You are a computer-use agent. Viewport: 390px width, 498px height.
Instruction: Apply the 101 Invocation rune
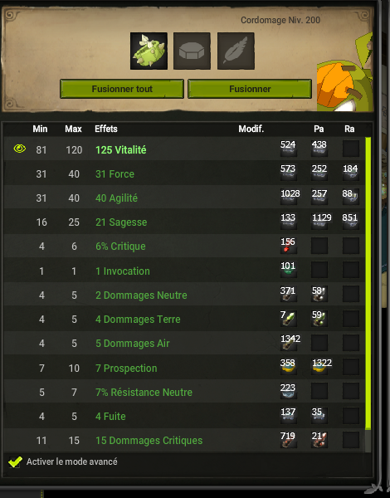coord(289,270)
